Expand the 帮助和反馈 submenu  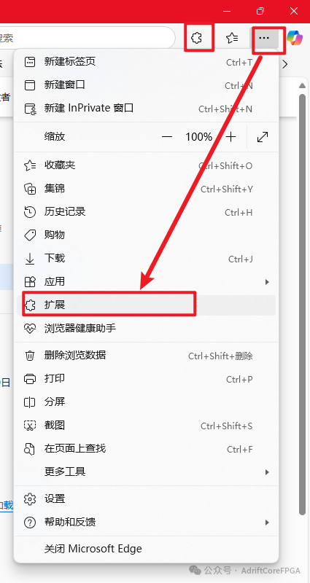coord(147,522)
